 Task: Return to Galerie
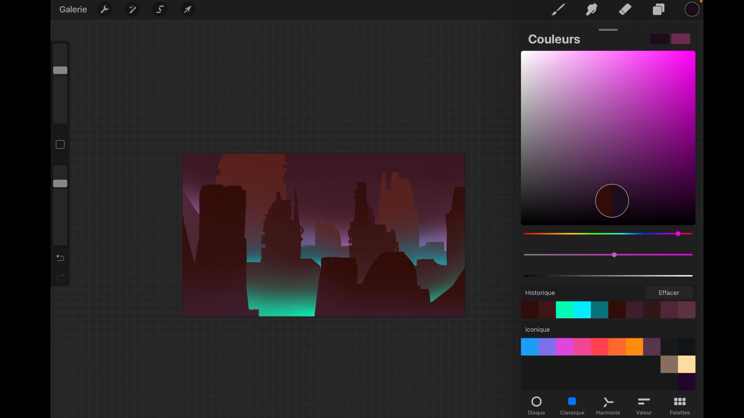coord(73,9)
